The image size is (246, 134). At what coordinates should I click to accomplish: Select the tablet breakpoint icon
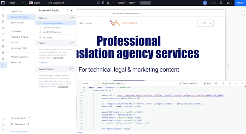[103, 3]
